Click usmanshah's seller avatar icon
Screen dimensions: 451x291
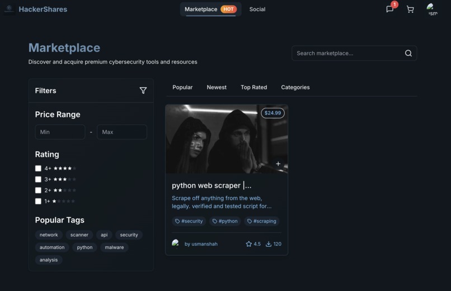(176, 244)
